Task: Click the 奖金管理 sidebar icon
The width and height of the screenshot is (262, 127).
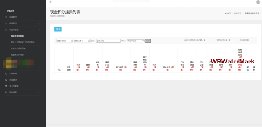Action: (6, 80)
